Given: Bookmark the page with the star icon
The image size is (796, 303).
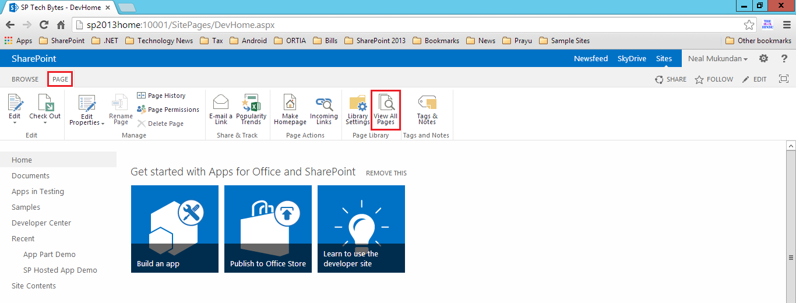Looking at the screenshot, I should (x=749, y=25).
